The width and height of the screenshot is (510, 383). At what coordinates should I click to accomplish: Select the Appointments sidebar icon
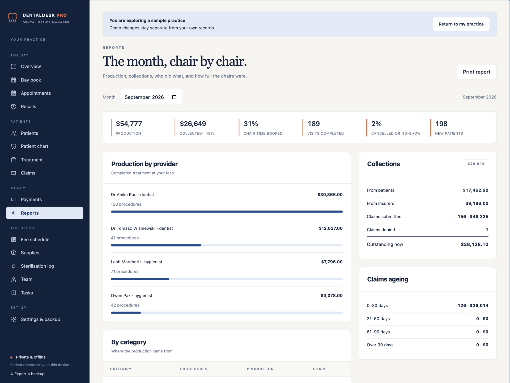pos(14,93)
